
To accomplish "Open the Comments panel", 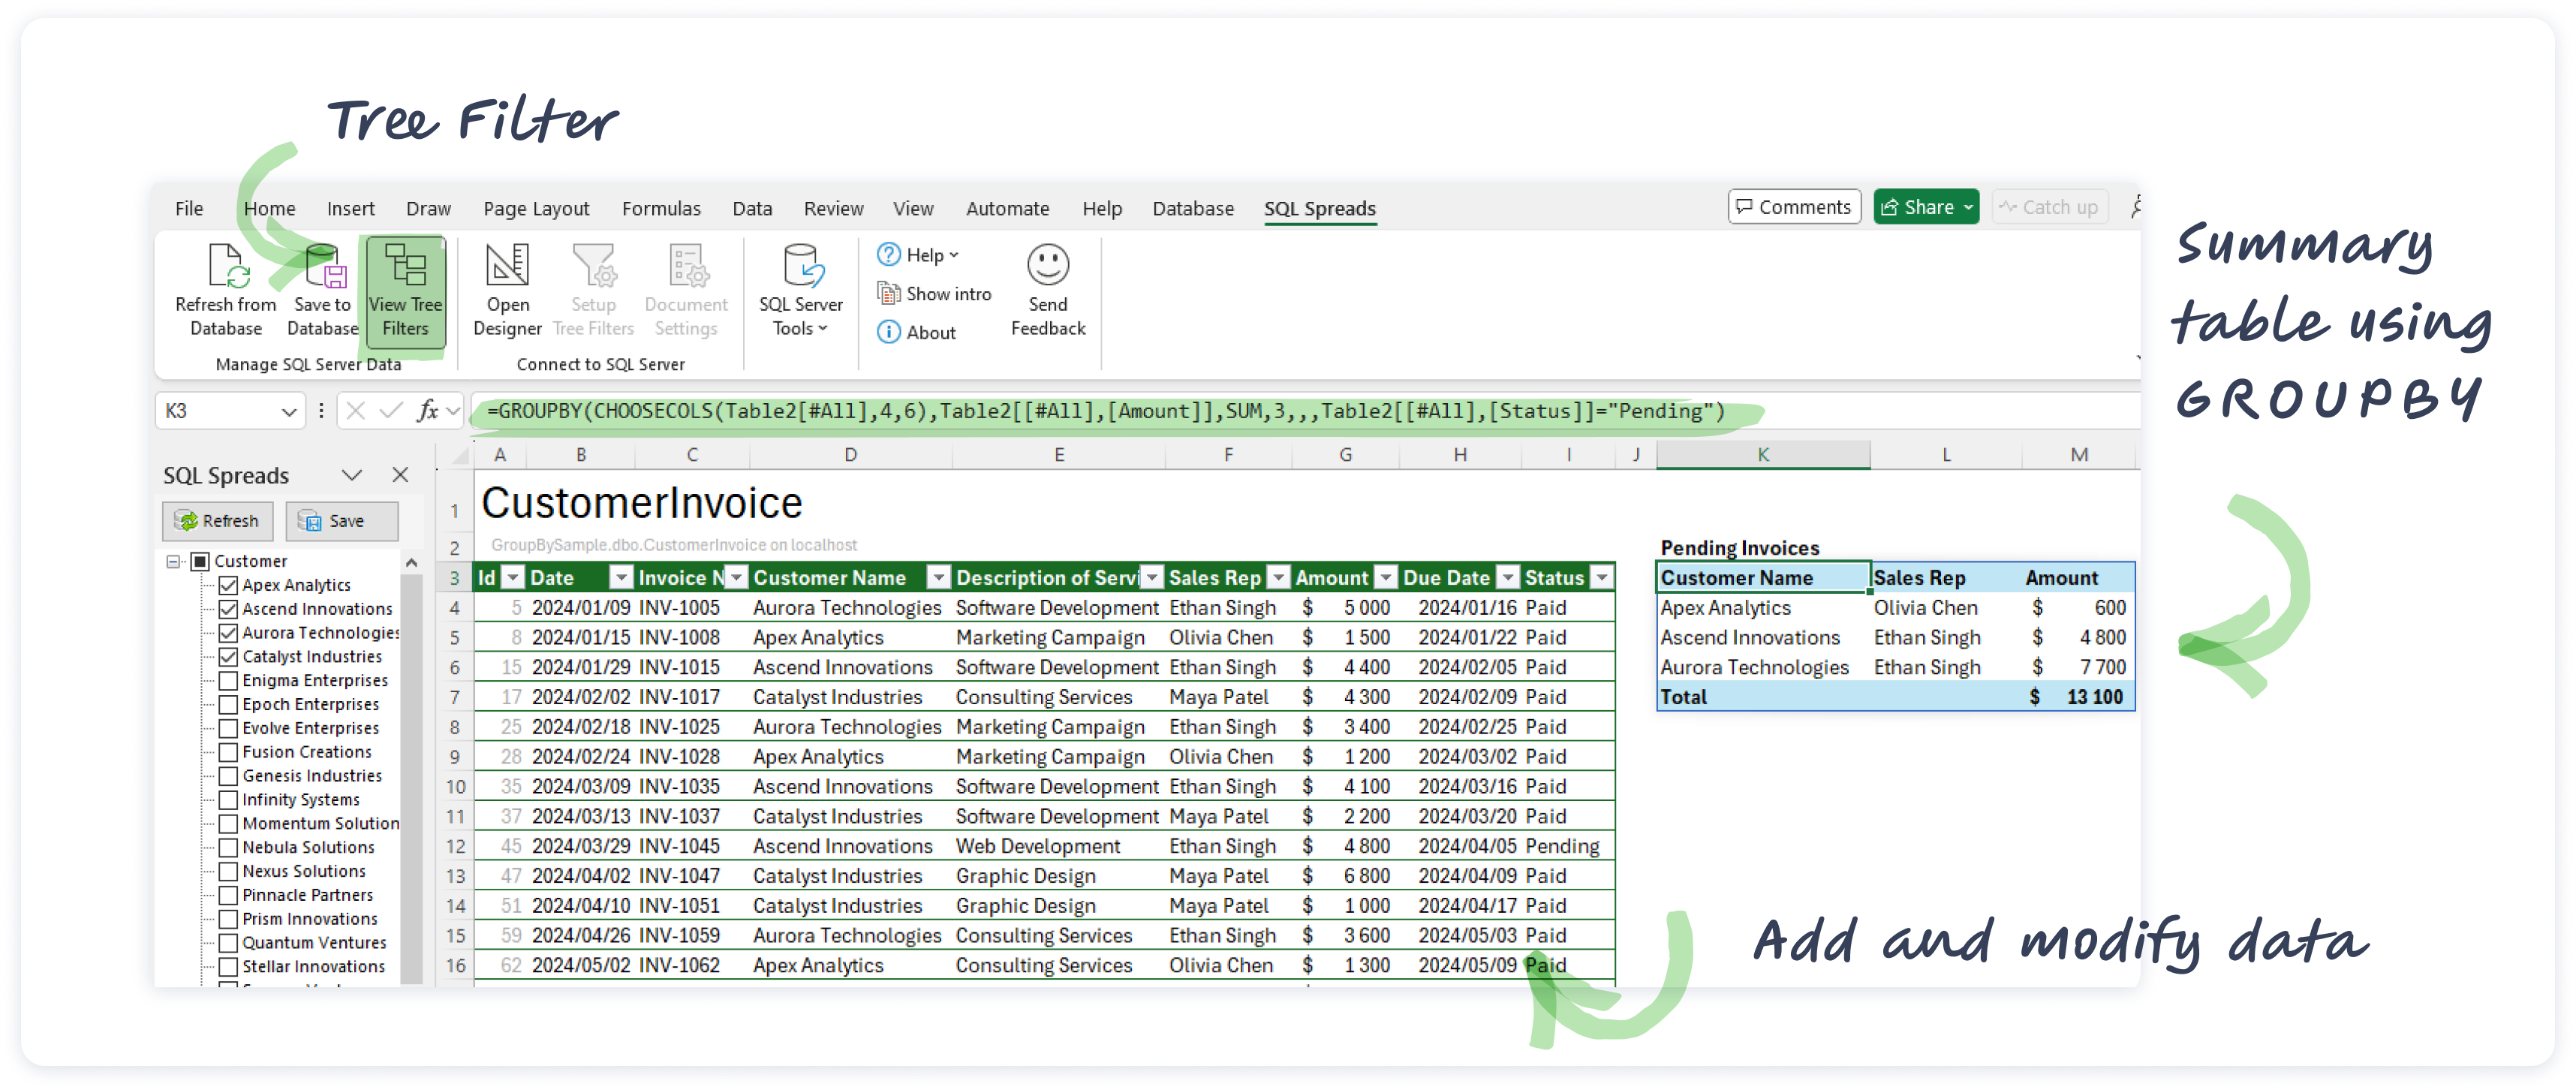I will click(x=1793, y=207).
